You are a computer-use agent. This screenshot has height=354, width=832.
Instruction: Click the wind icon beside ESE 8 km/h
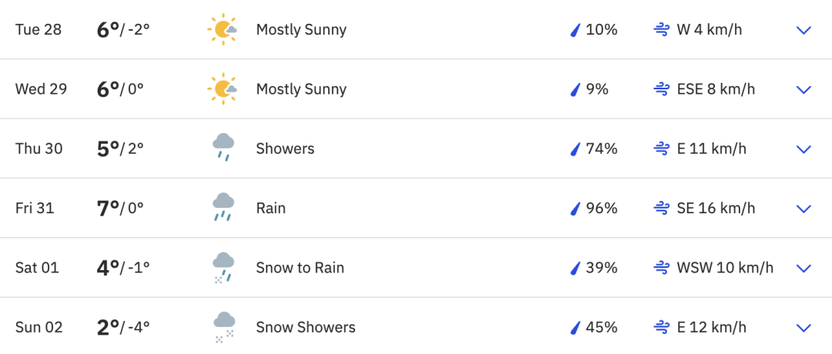pyautogui.click(x=661, y=89)
